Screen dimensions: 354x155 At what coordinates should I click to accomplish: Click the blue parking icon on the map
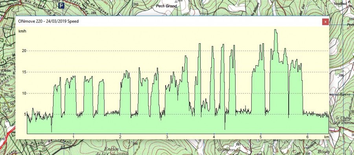[x=61, y=6]
